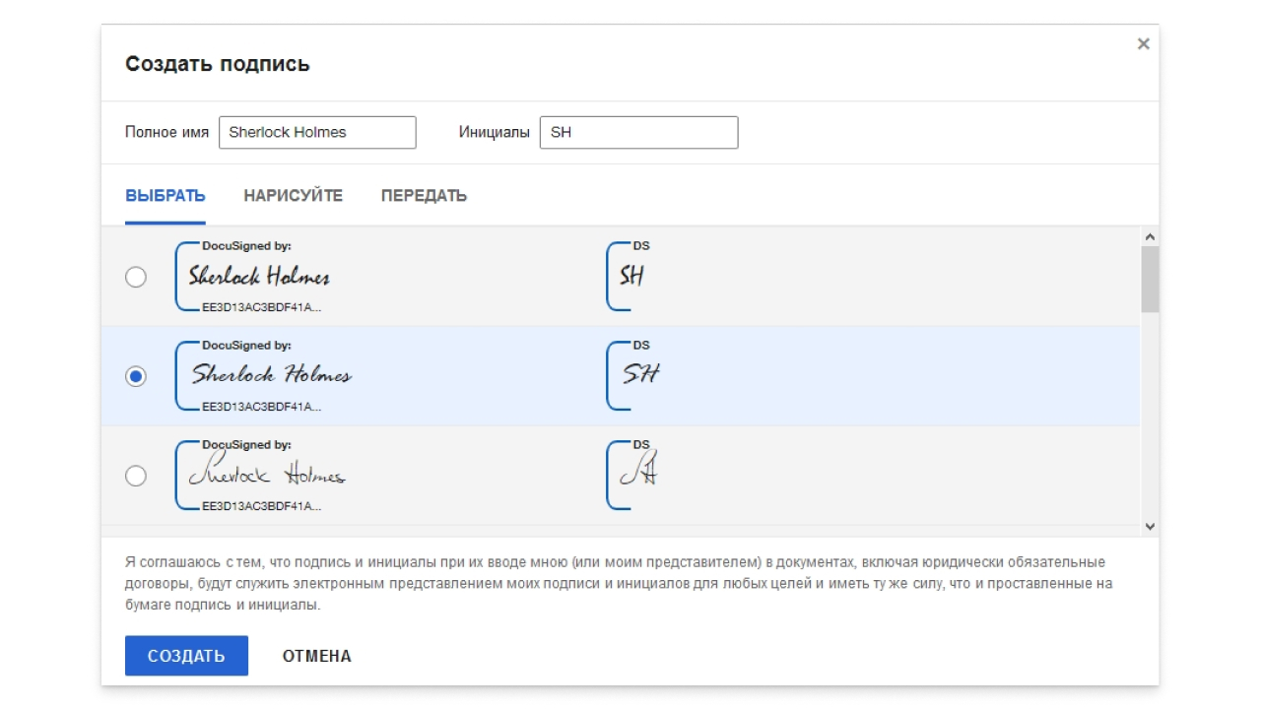Click the first SH initials preview
This screenshot has width=1261, height=709.
pyautogui.click(x=631, y=277)
